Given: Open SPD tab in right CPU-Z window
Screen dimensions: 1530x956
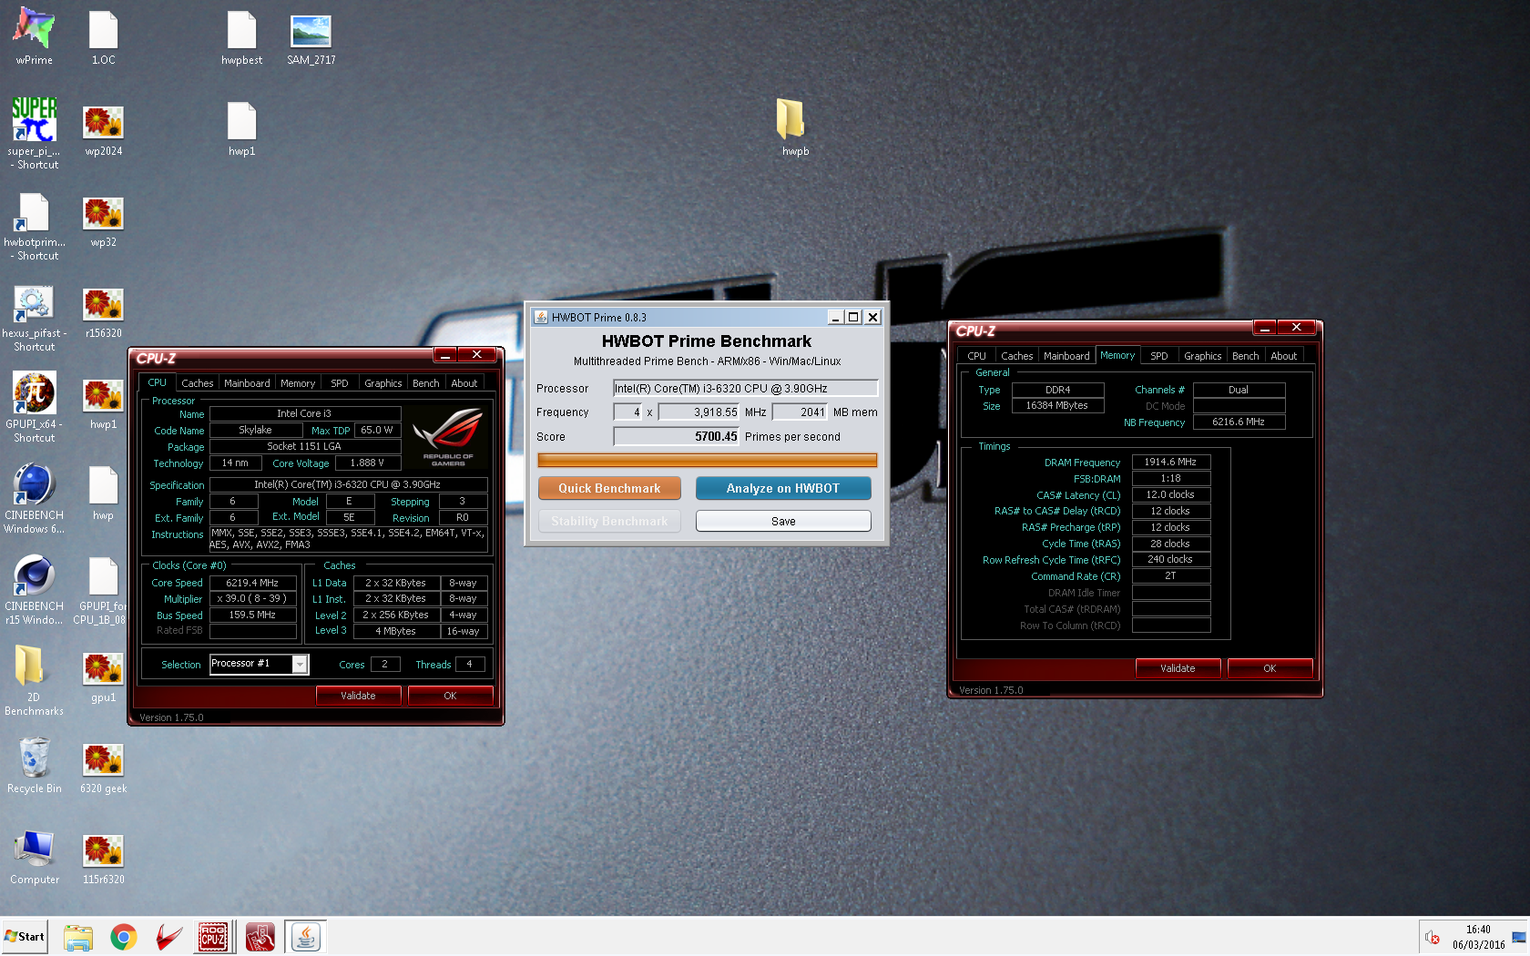Looking at the screenshot, I should coord(1158,356).
